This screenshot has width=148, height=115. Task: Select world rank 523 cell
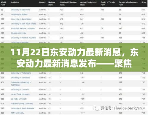tap(2, 108)
